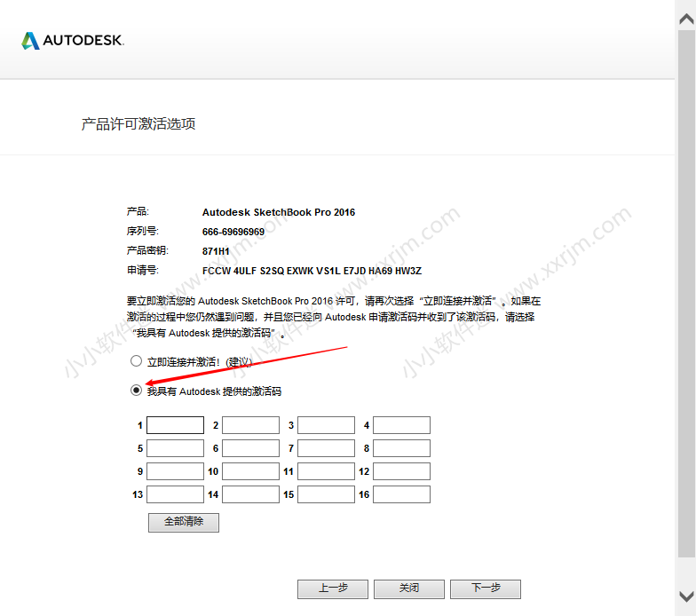The image size is (696, 616).
Task: Focus activation code field 6
Action: 250,448
